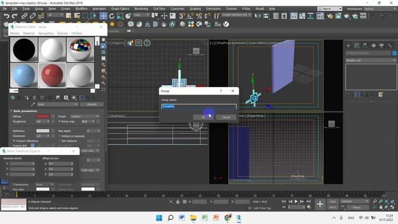Viewport: 398px width, 224px height.
Task: Click Go to Start playback control
Action: pos(284,202)
